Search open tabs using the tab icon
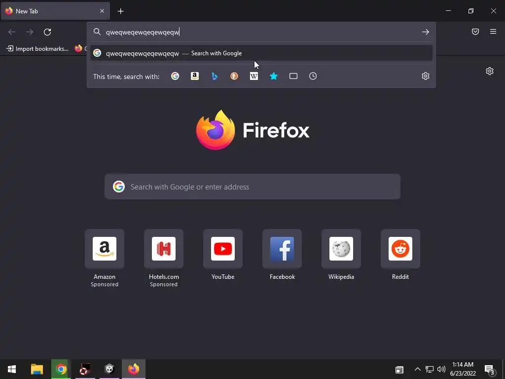The image size is (505, 379). [x=293, y=76]
